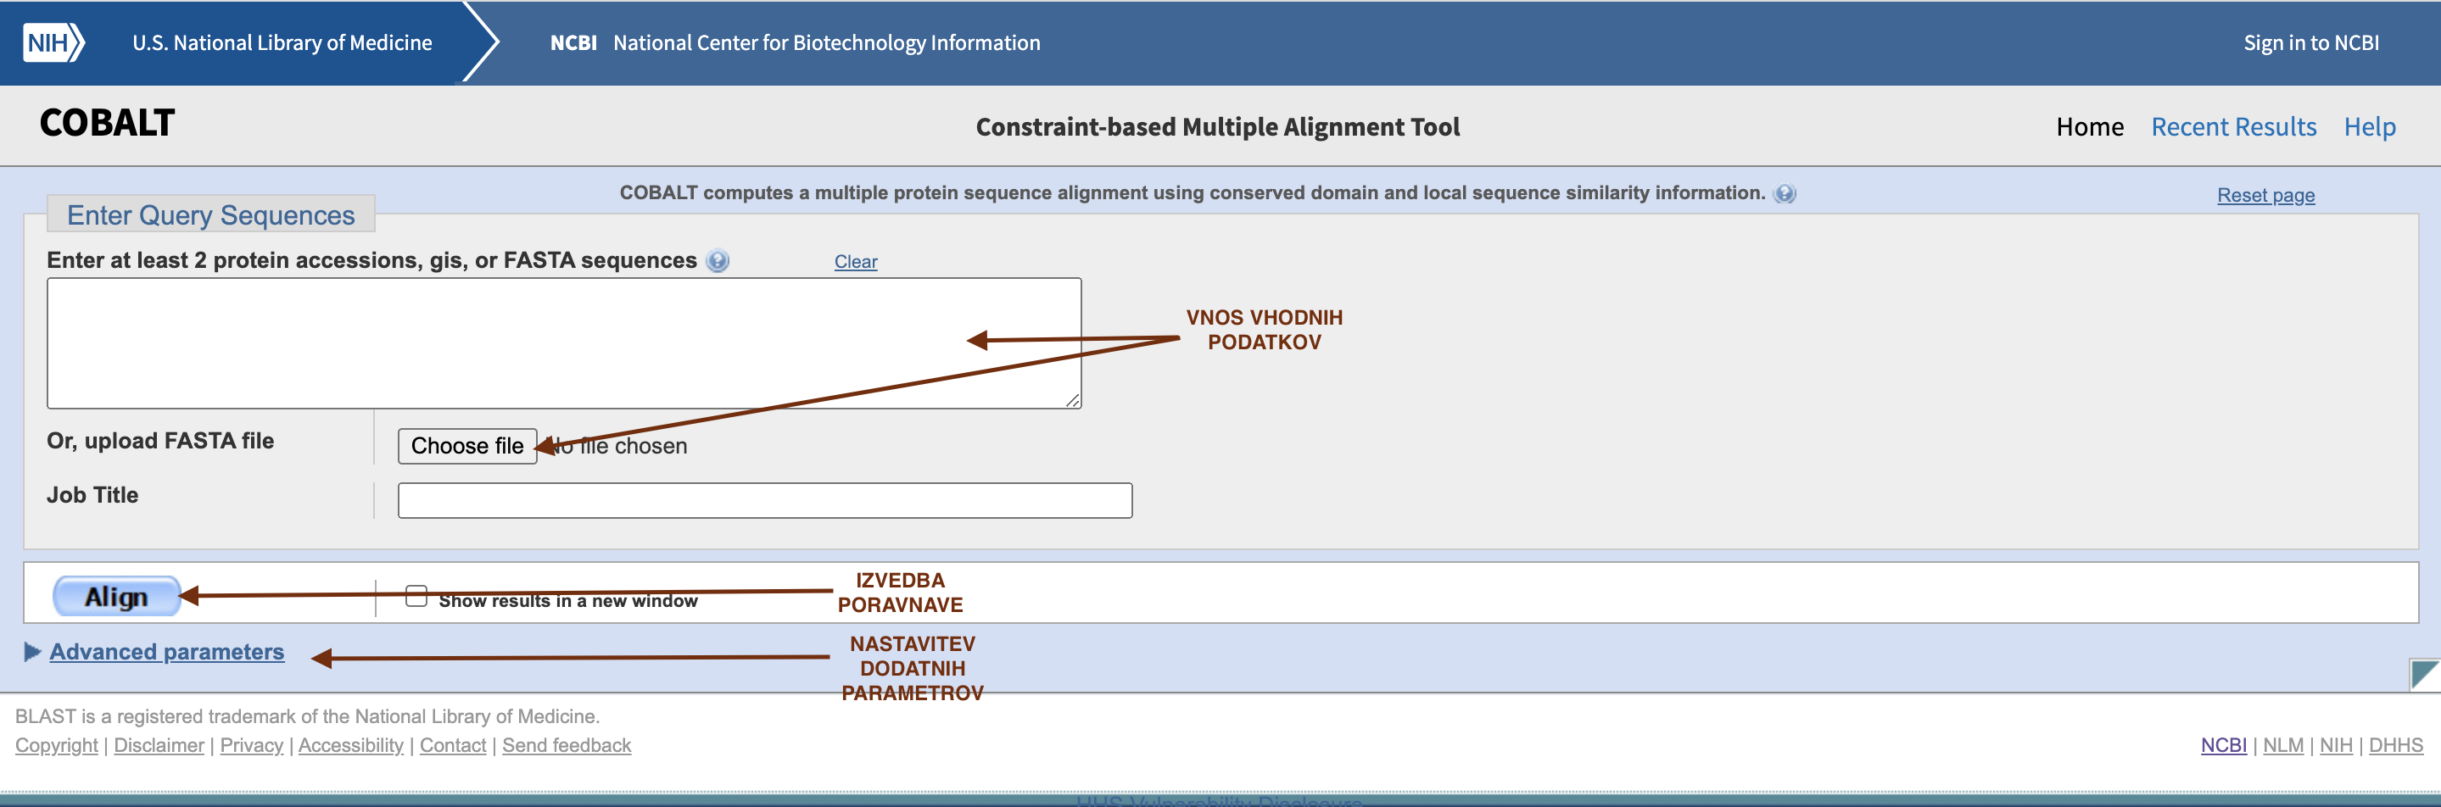Click the Constraint-based Multiple Alignment Tool heading
The height and width of the screenshot is (807, 2441).
[1218, 127]
